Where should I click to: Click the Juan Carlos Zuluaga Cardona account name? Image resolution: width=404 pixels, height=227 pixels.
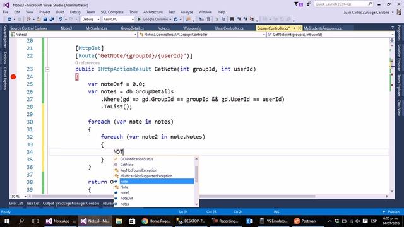point(366,12)
